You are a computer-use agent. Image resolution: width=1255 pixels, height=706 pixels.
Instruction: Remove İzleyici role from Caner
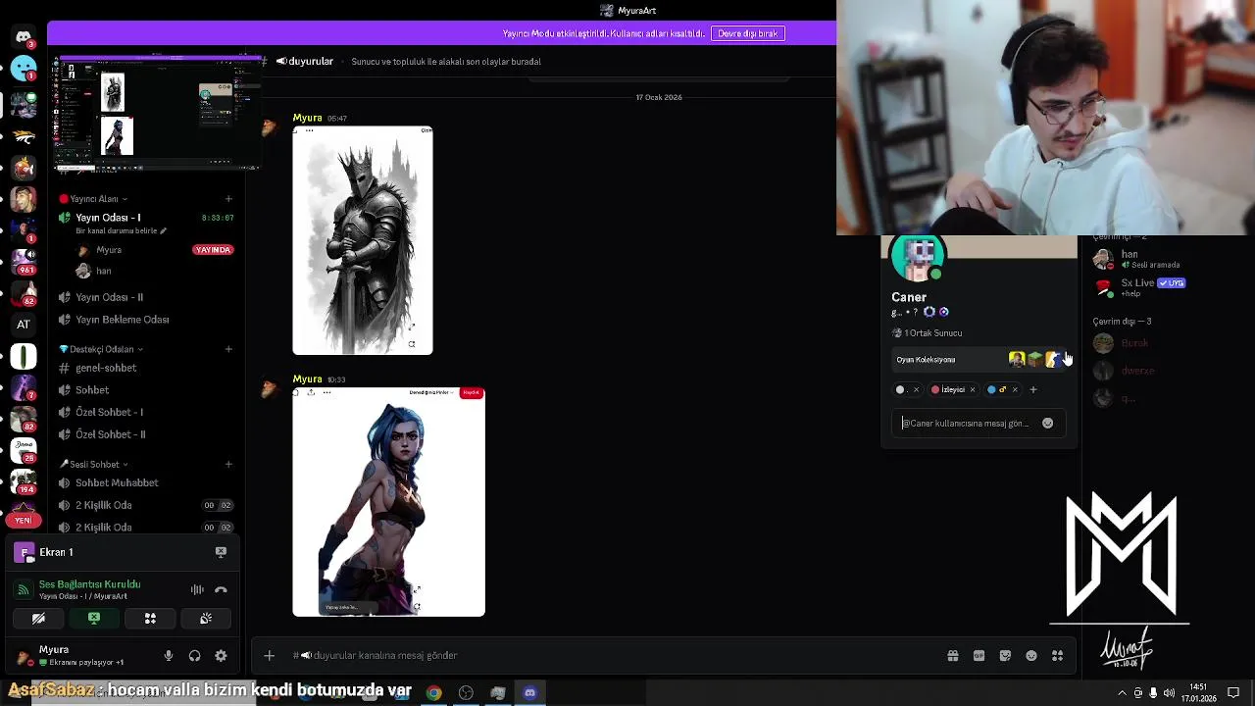pyautogui.click(x=973, y=390)
